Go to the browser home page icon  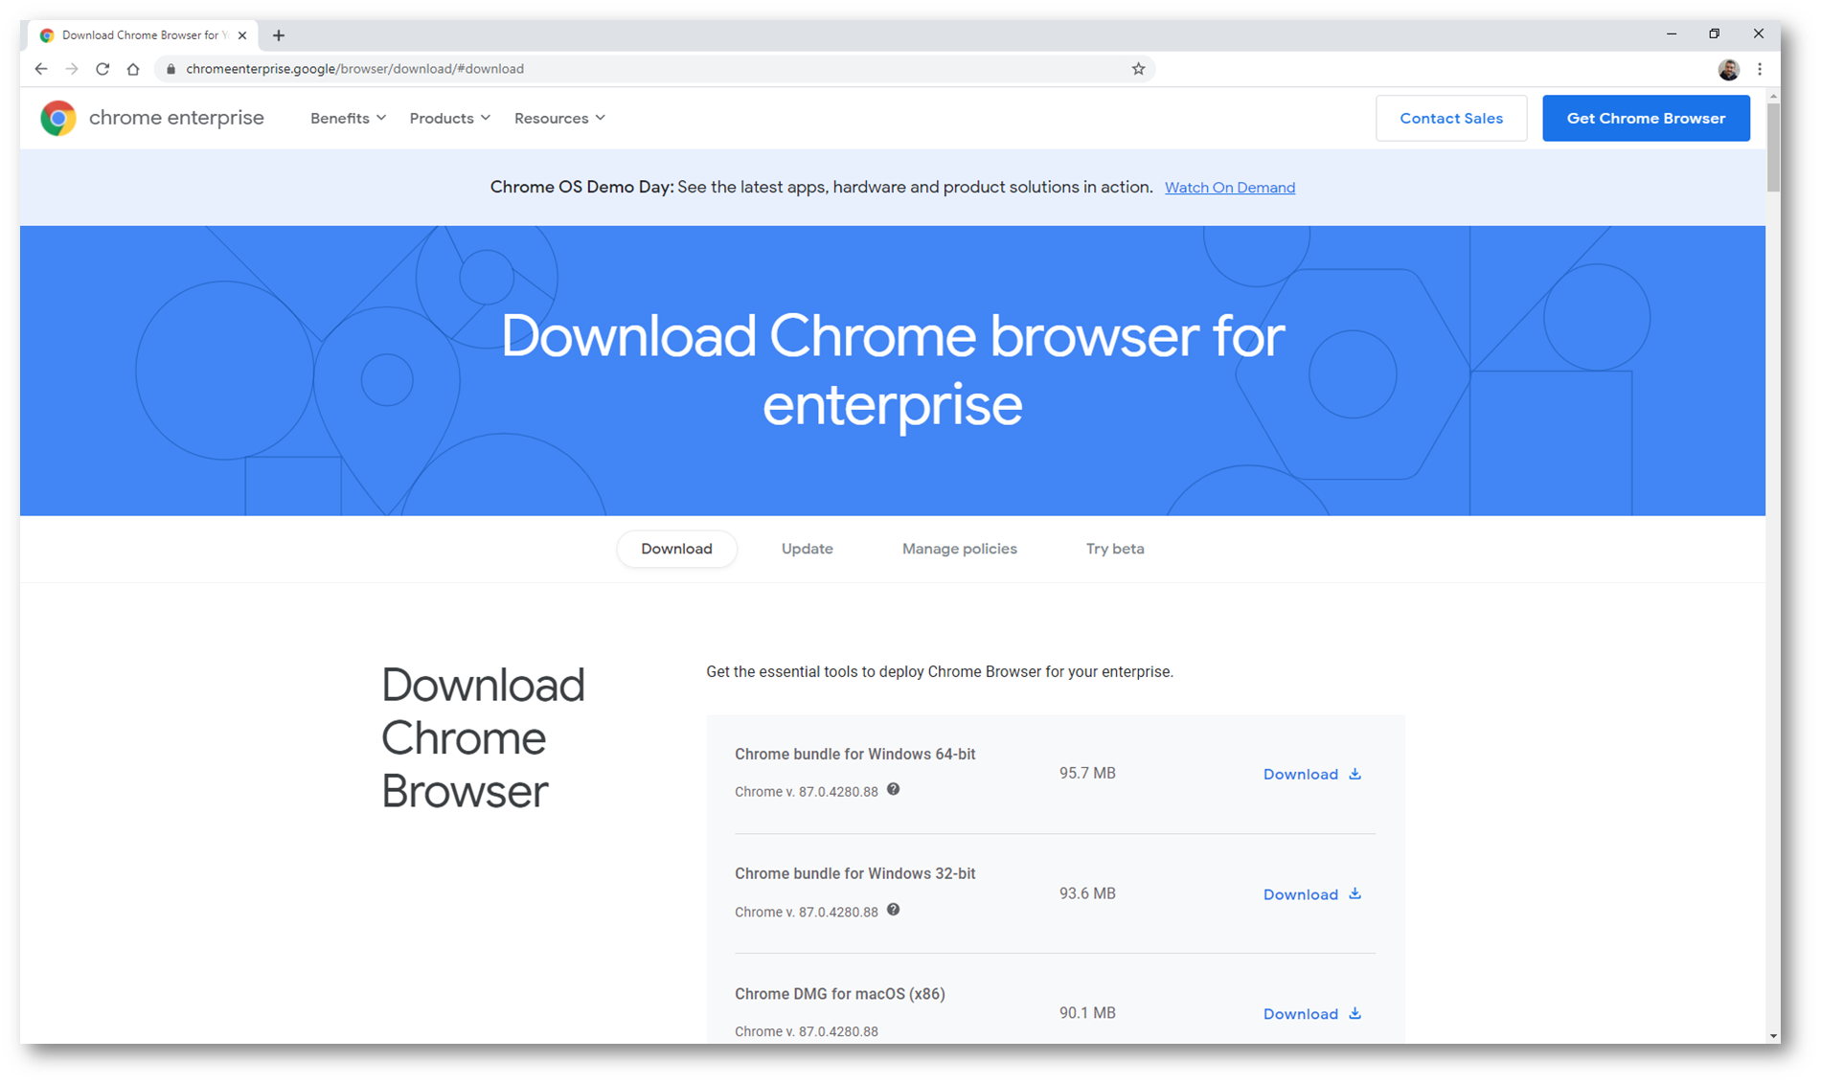133,69
